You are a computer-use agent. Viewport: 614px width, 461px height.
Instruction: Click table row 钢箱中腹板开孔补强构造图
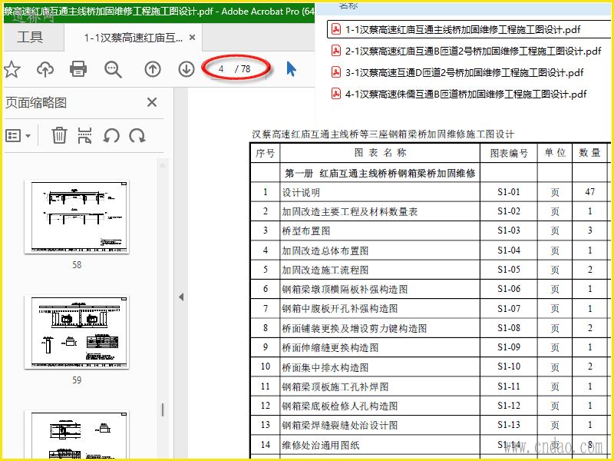(430, 309)
